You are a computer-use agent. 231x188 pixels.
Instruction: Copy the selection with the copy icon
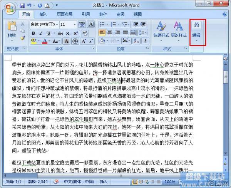(x=22, y=31)
